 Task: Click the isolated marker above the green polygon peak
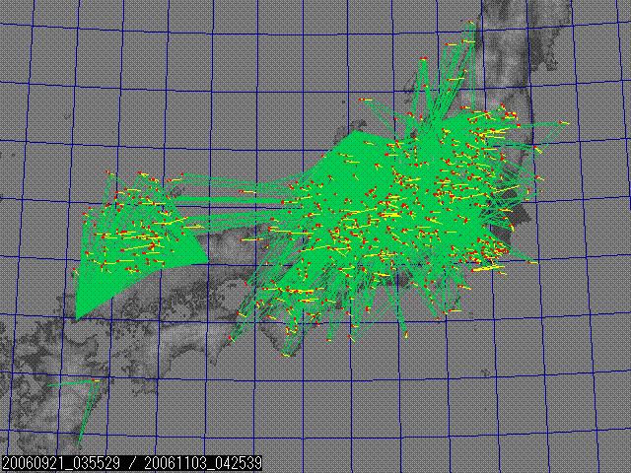pos(365,100)
